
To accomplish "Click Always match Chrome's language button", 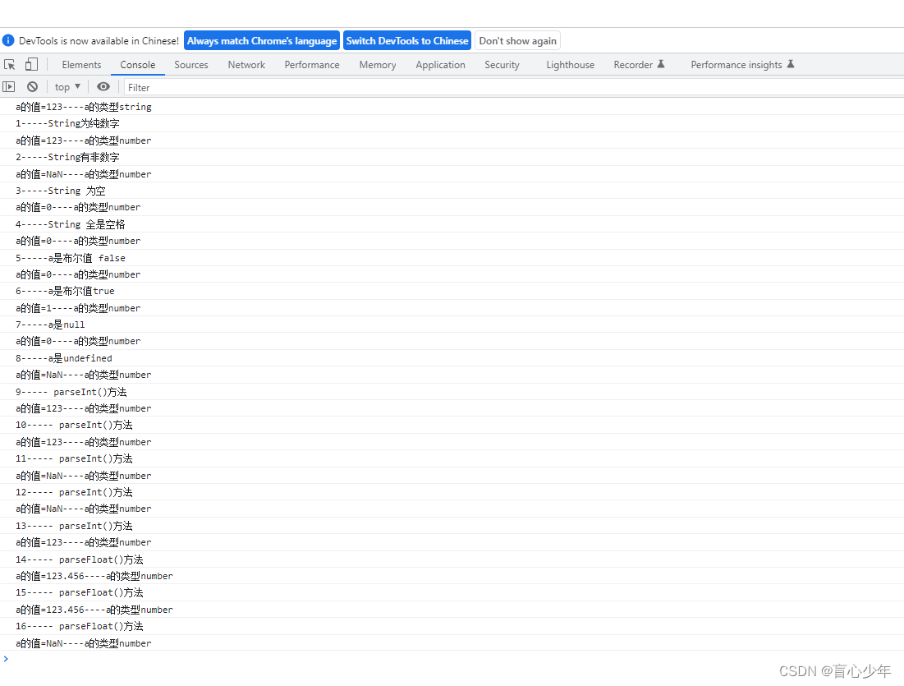I will click(x=262, y=41).
